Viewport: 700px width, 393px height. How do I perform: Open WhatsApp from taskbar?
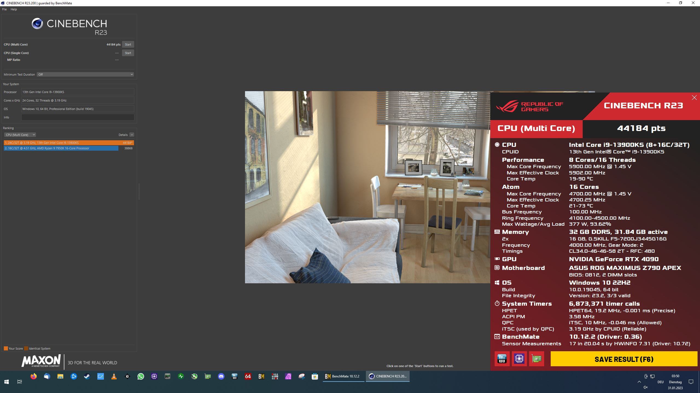(141, 377)
